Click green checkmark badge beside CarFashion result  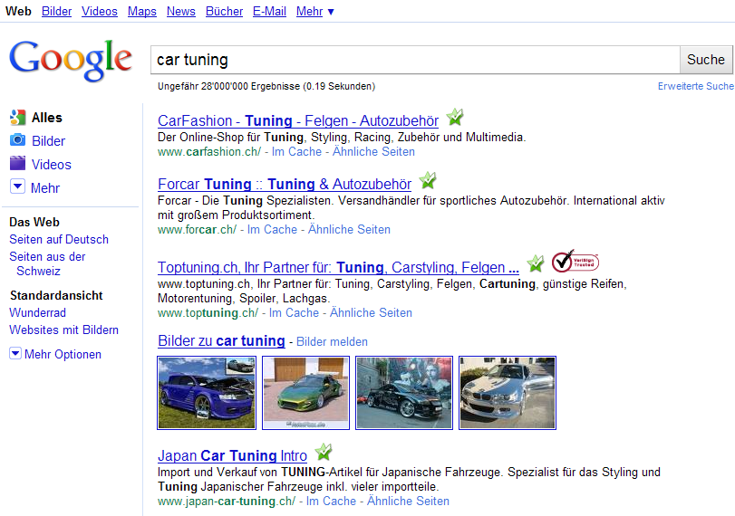pyautogui.click(x=455, y=118)
